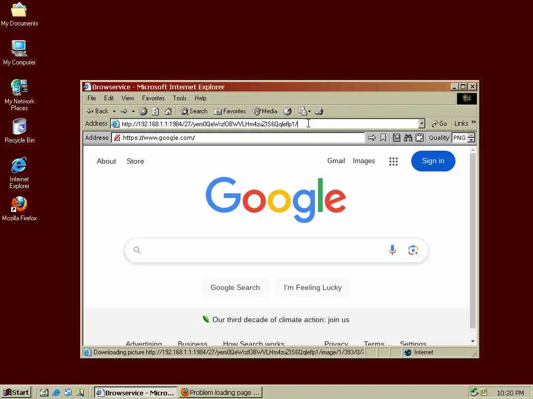This screenshot has width=533, height=399.
Task: Open the Help menu
Action: tap(200, 98)
